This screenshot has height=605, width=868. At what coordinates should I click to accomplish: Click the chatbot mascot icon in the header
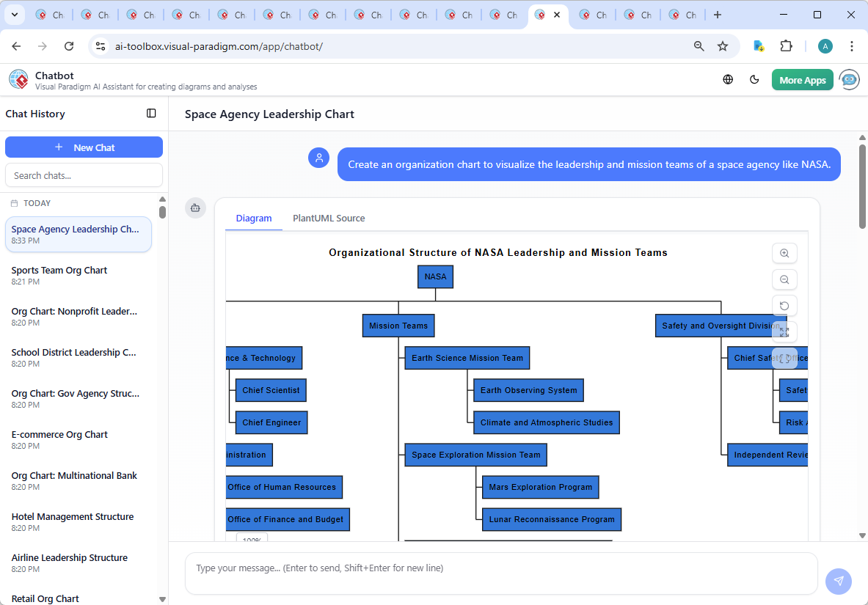point(849,79)
